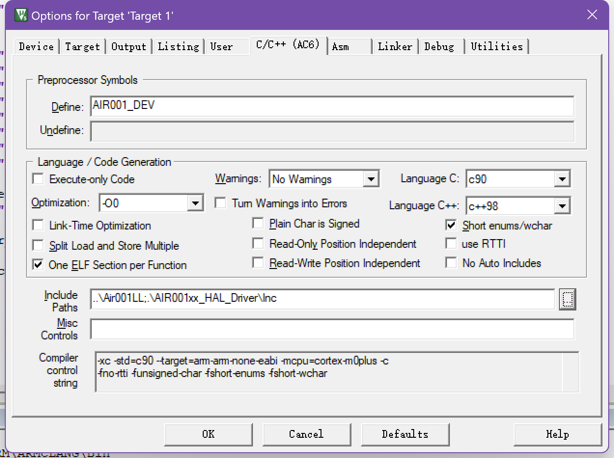Expand the Language C standard dropdown

561,179
